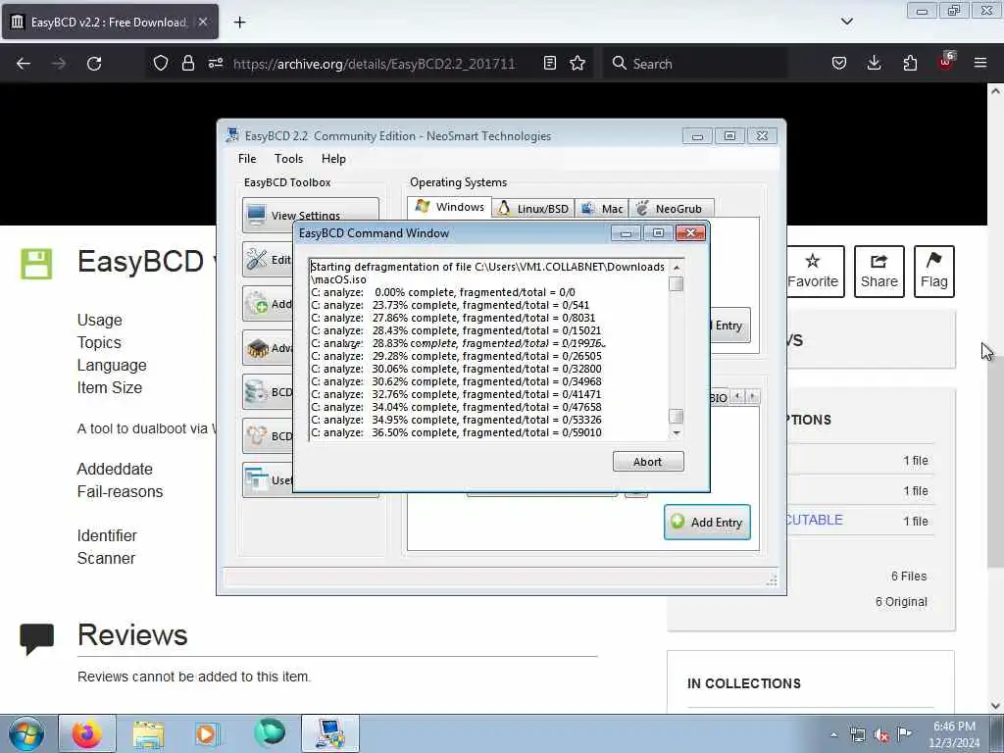The width and height of the screenshot is (1004, 753).
Task: Close the EasyBCD Command Window
Action: tap(691, 233)
